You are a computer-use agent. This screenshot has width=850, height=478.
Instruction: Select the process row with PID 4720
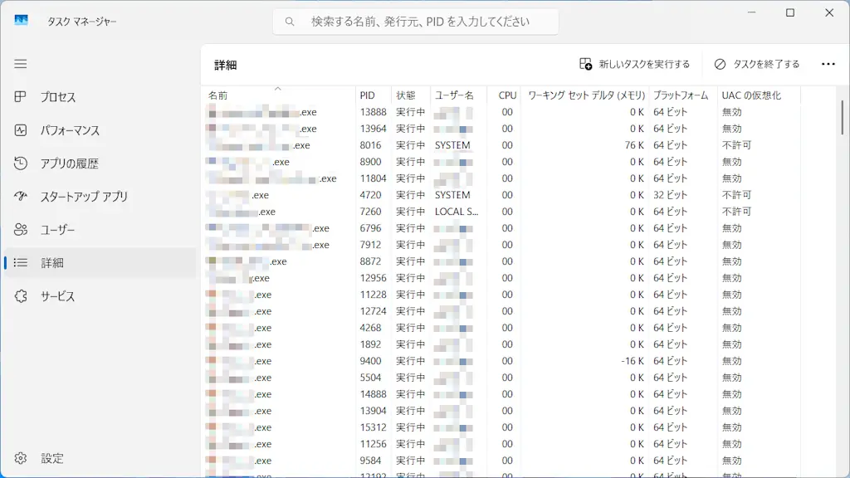(371, 195)
